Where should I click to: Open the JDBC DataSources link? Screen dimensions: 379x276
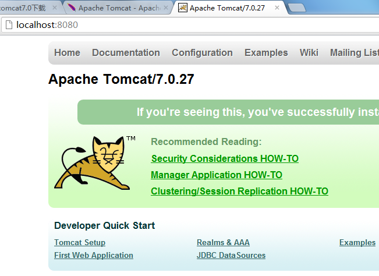coord(231,255)
